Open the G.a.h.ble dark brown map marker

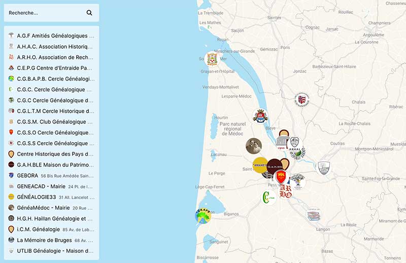click(275, 167)
